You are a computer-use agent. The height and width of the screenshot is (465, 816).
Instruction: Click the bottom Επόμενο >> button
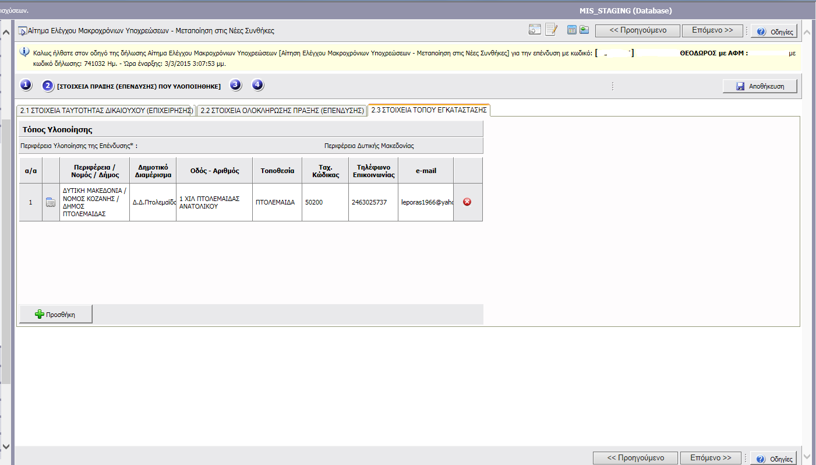pos(711,458)
